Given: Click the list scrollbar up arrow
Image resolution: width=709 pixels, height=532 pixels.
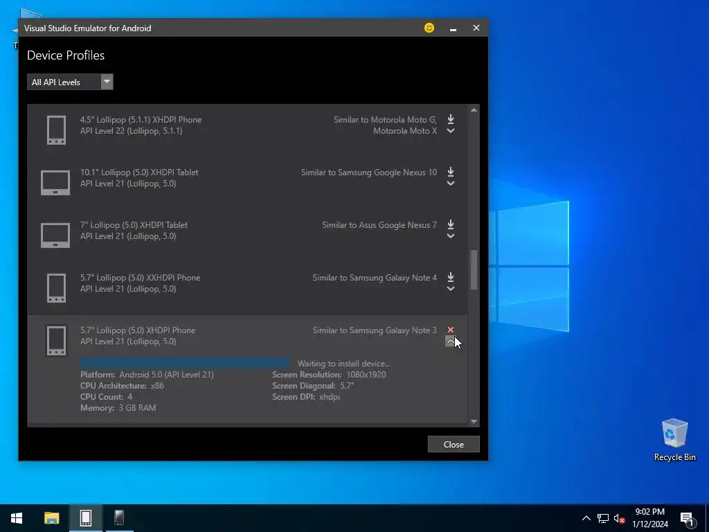Looking at the screenshot, I should (x=474, y=110).
